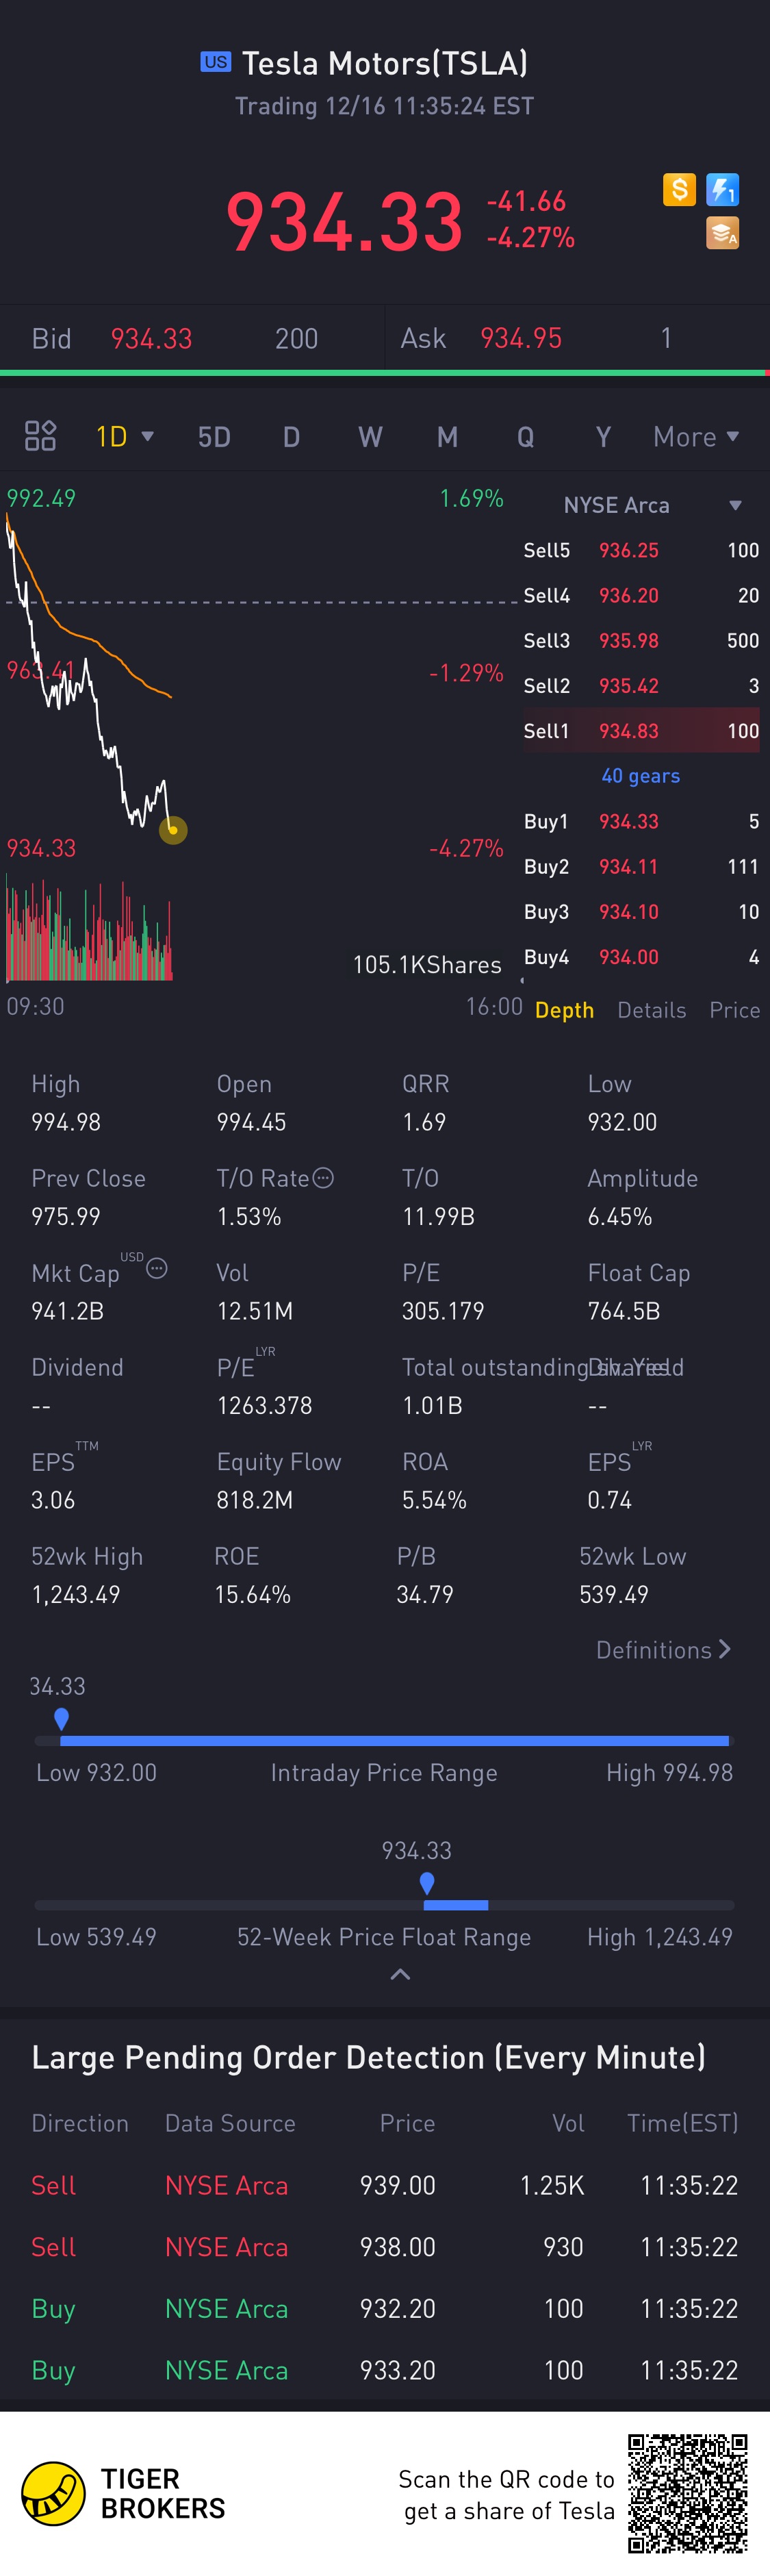Switch to Q quarterly chart
This screenshot has width=770, height=2576.
click(x=525, y=437)
